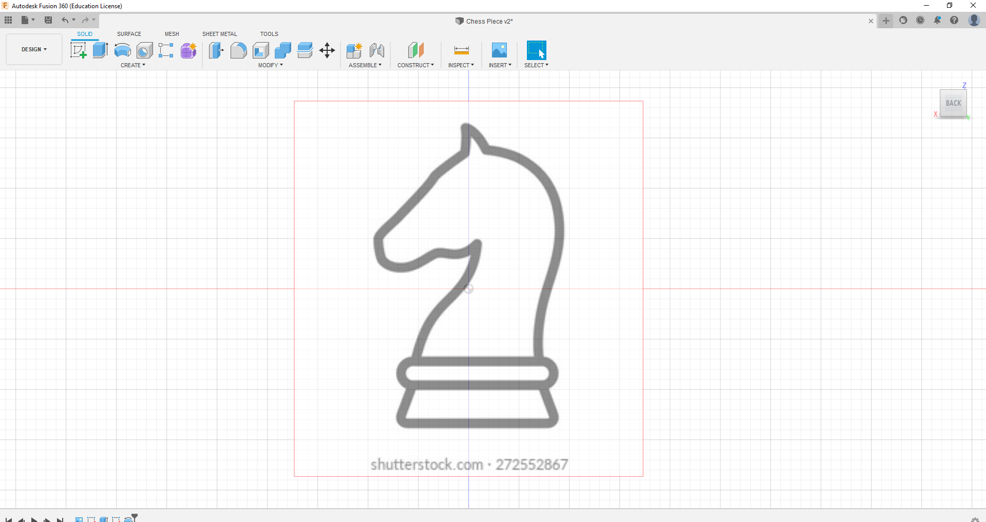Screen dimensions: 986x522
Task: Save the design with the floppy icon
Action: 48,20
